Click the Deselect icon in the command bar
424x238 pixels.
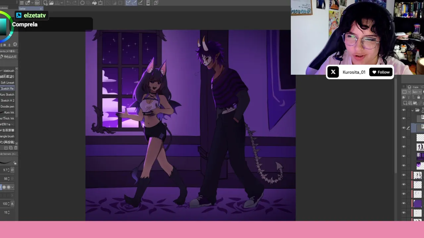(108, 3)
